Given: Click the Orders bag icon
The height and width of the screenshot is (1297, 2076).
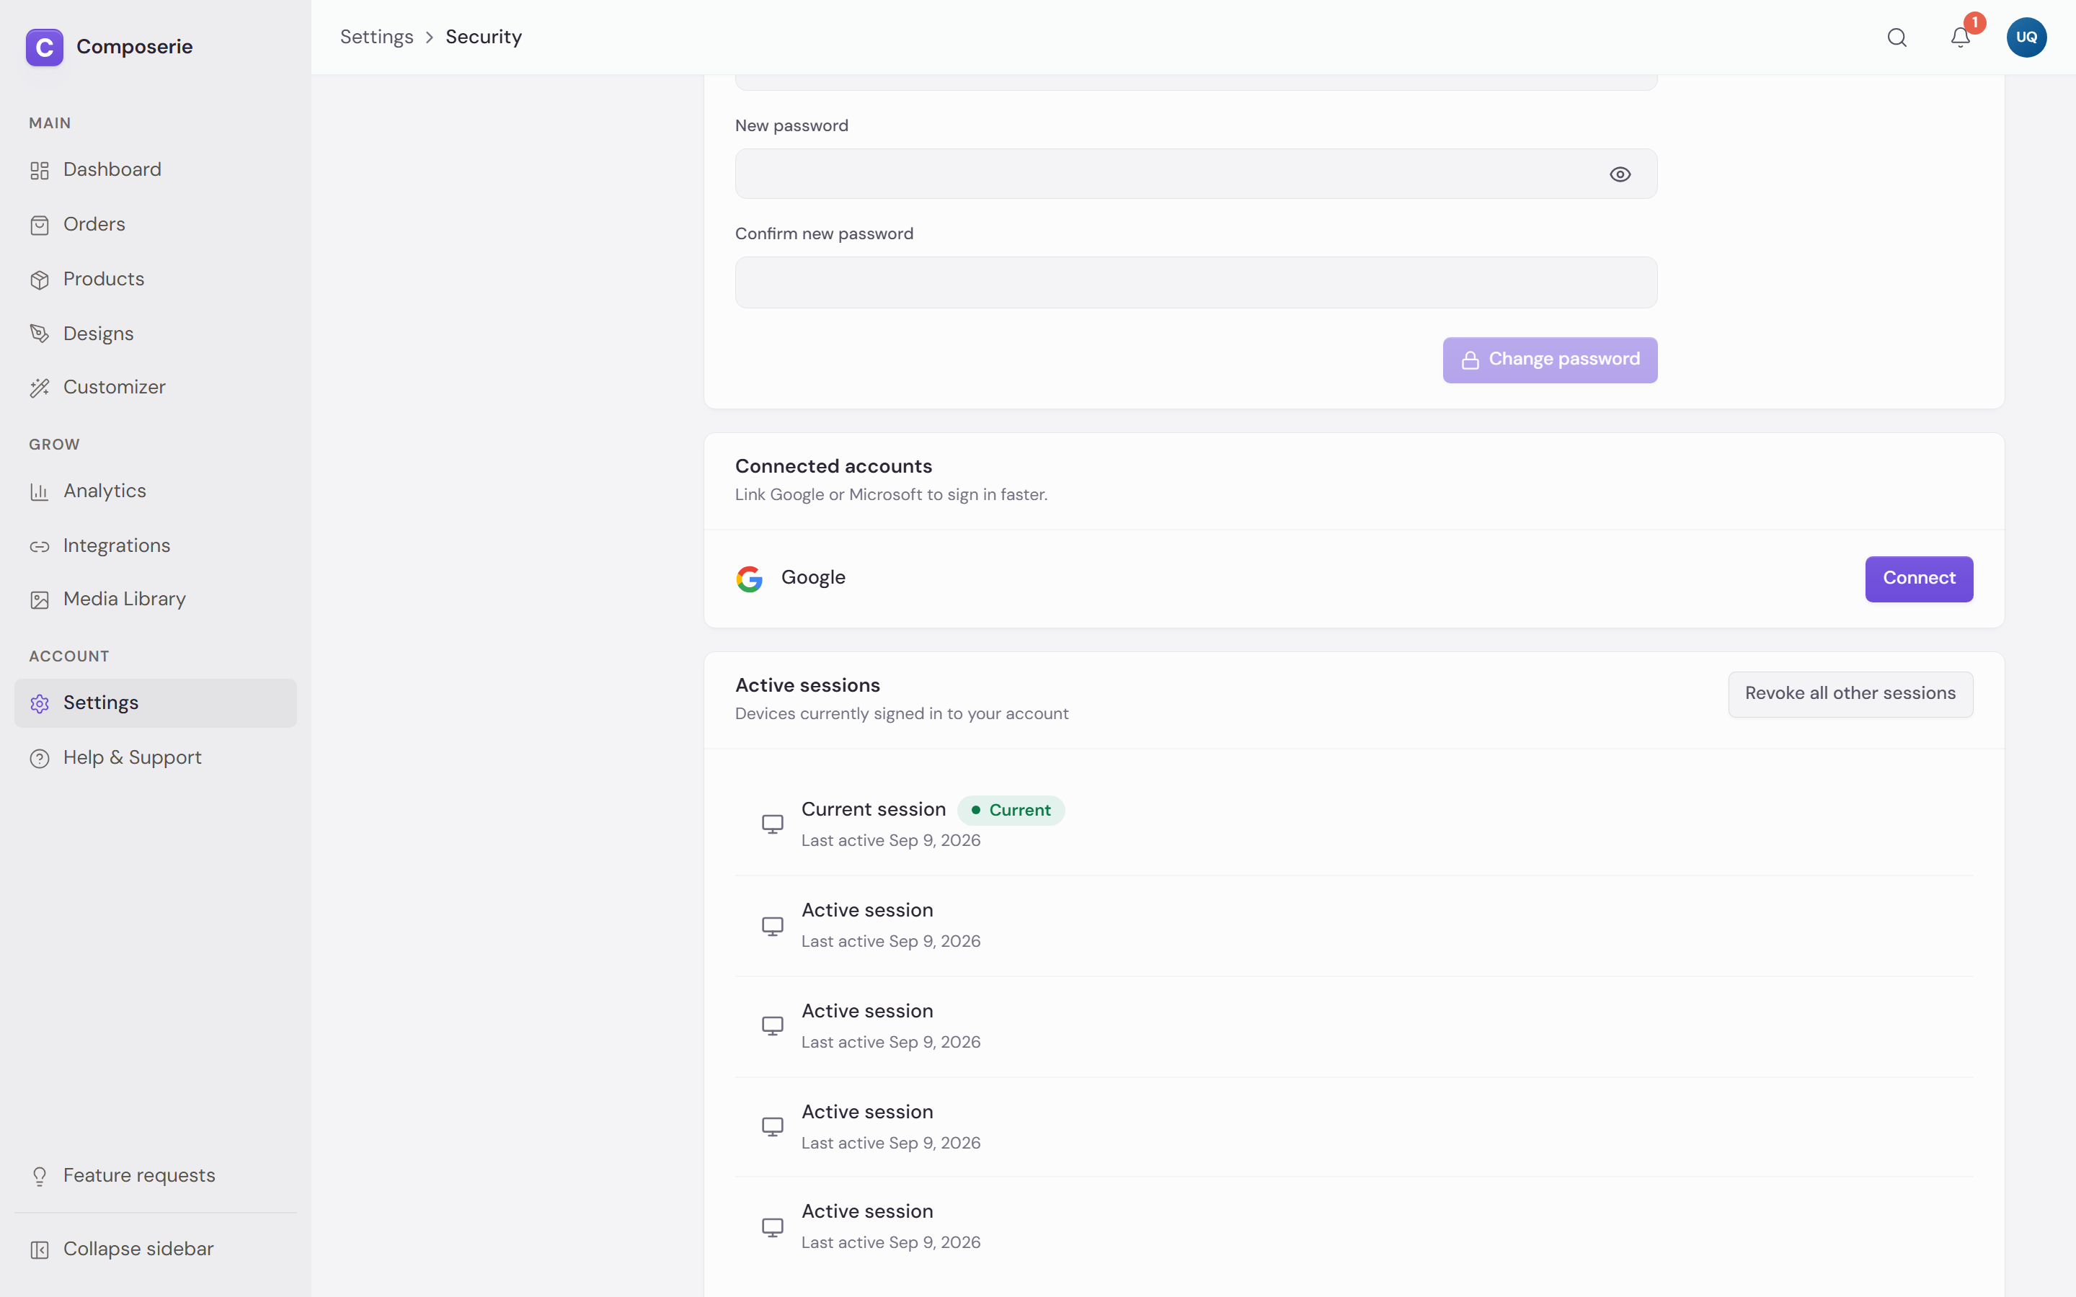Looking at the screenshot, I should (40, 225).
